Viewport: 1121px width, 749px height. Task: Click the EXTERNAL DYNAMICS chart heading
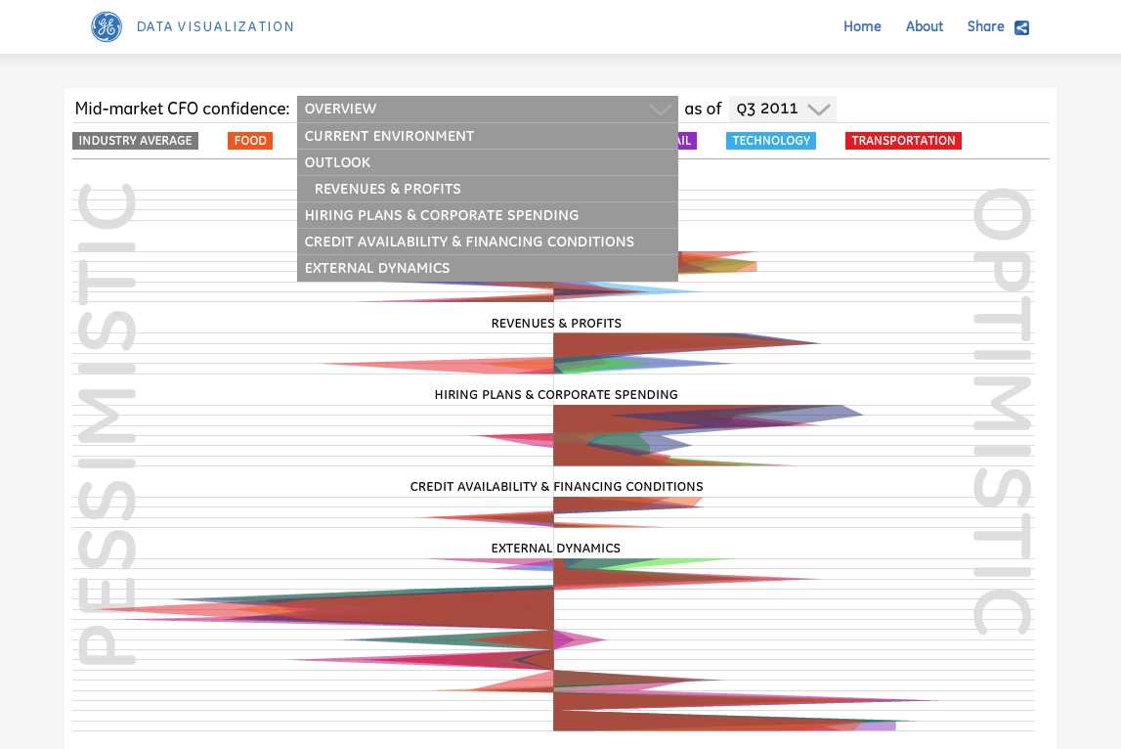coord(555,548)
